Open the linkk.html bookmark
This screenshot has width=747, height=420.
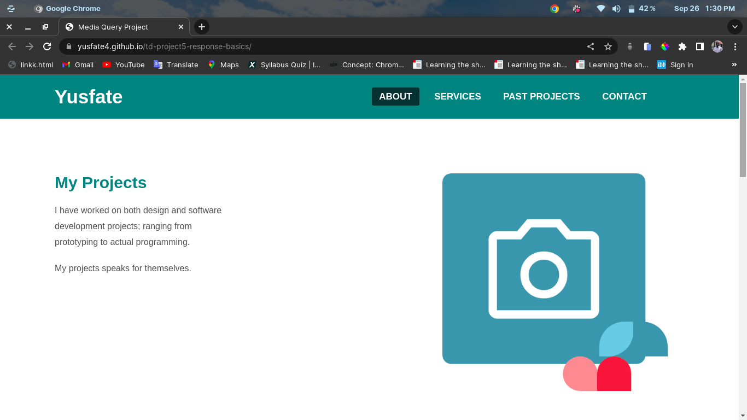pyautogui.click(x=31, y=65)
